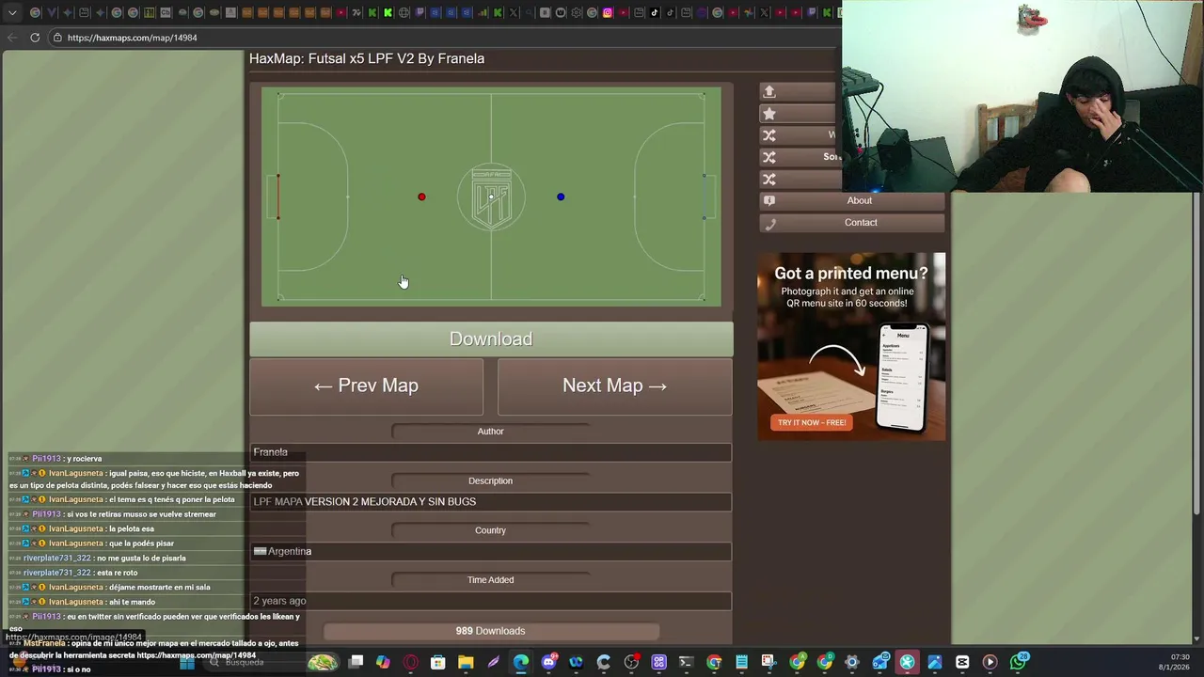Open CapCut from the taskbar

962,663
